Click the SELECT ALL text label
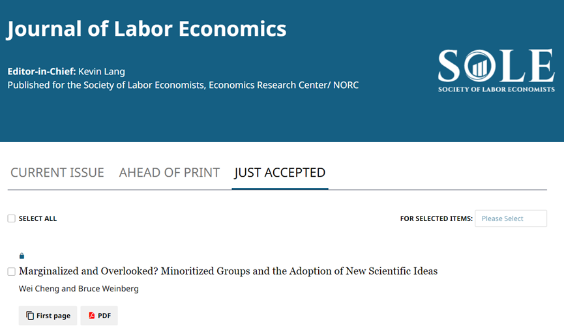The width and height of the screenshot is (564, 330). [x=38, y=218]
